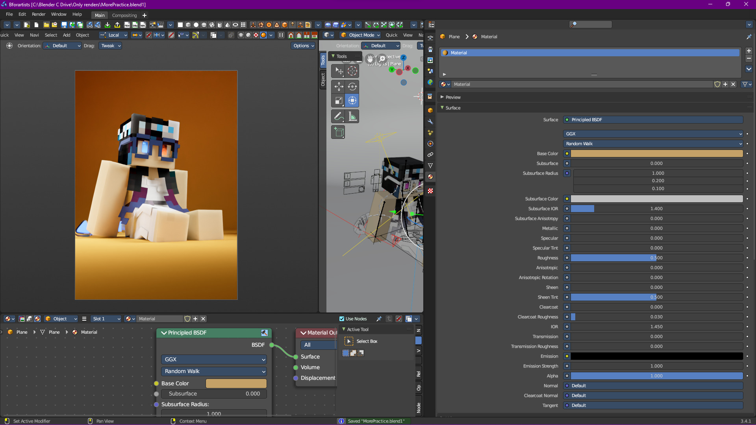Click the Base Color swatch in properties

[x=656, y=153]
